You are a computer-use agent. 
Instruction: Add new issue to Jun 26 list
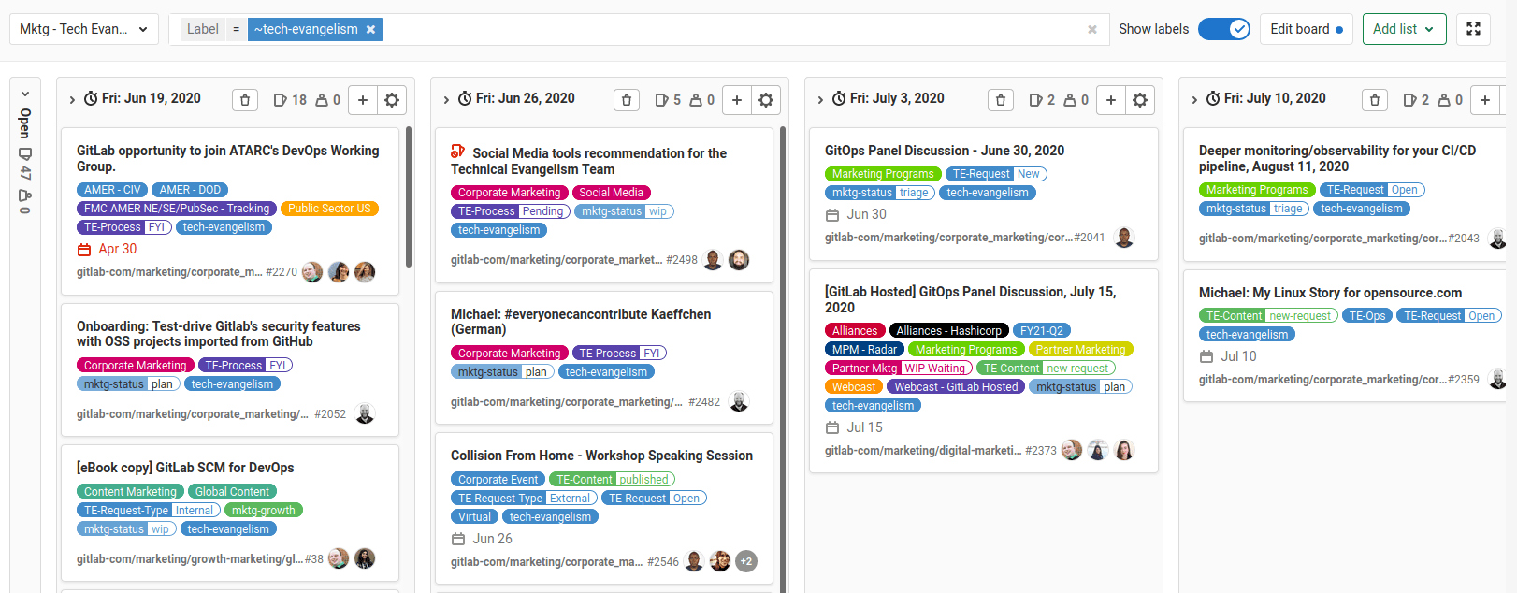737,100
